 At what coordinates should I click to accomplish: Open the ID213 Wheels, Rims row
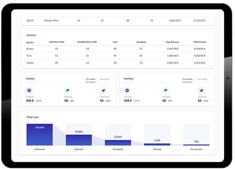click(118, 20)
